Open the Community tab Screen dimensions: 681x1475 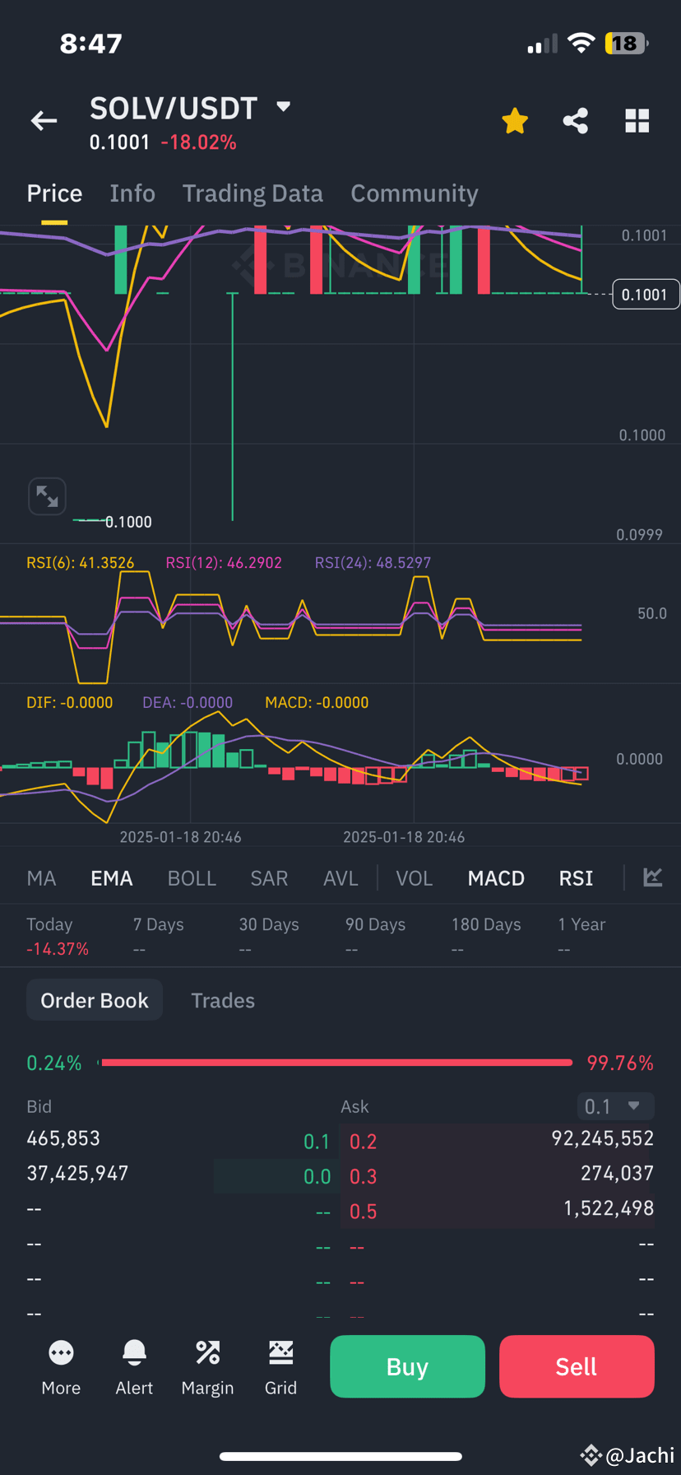415,193
